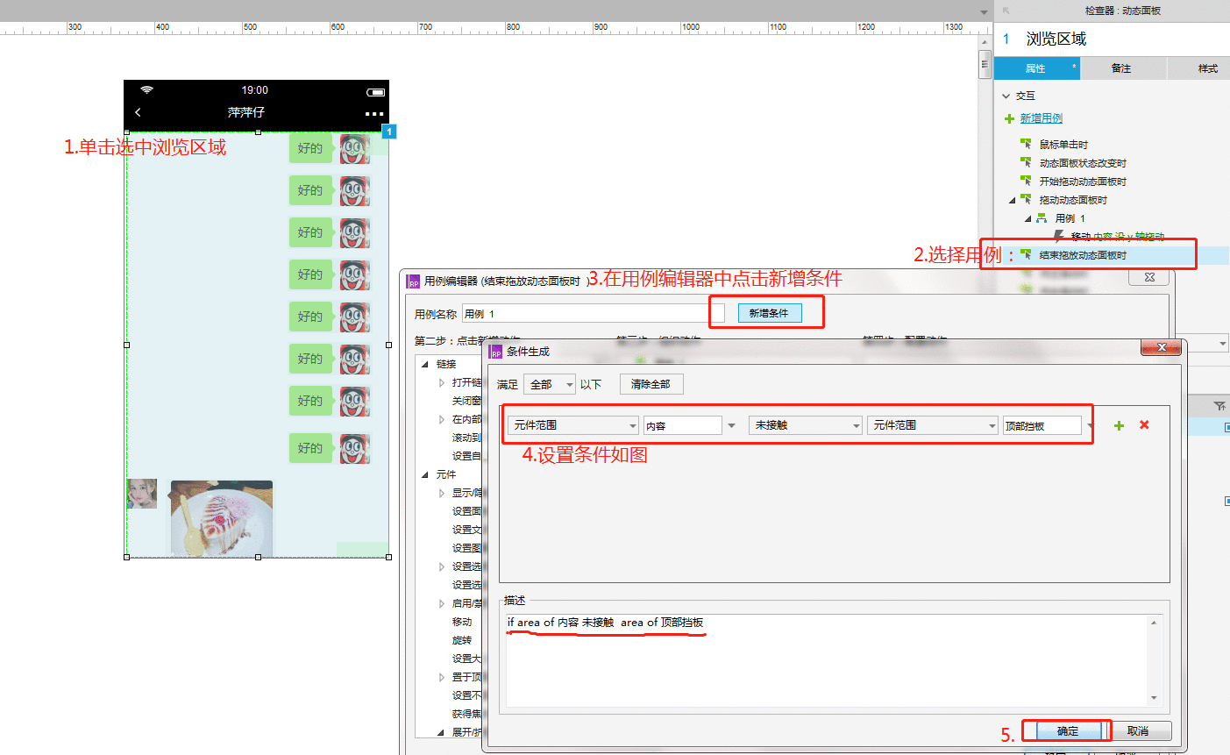Collapse the 交互 section

[1006, 96]
